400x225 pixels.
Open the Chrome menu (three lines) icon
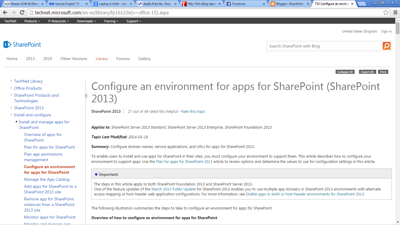click(x=395, y=13)
